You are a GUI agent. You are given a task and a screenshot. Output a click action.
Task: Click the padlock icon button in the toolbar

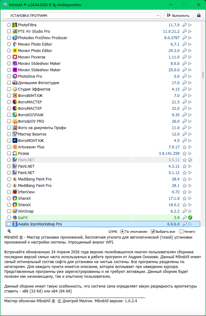[x=199, y=15]
